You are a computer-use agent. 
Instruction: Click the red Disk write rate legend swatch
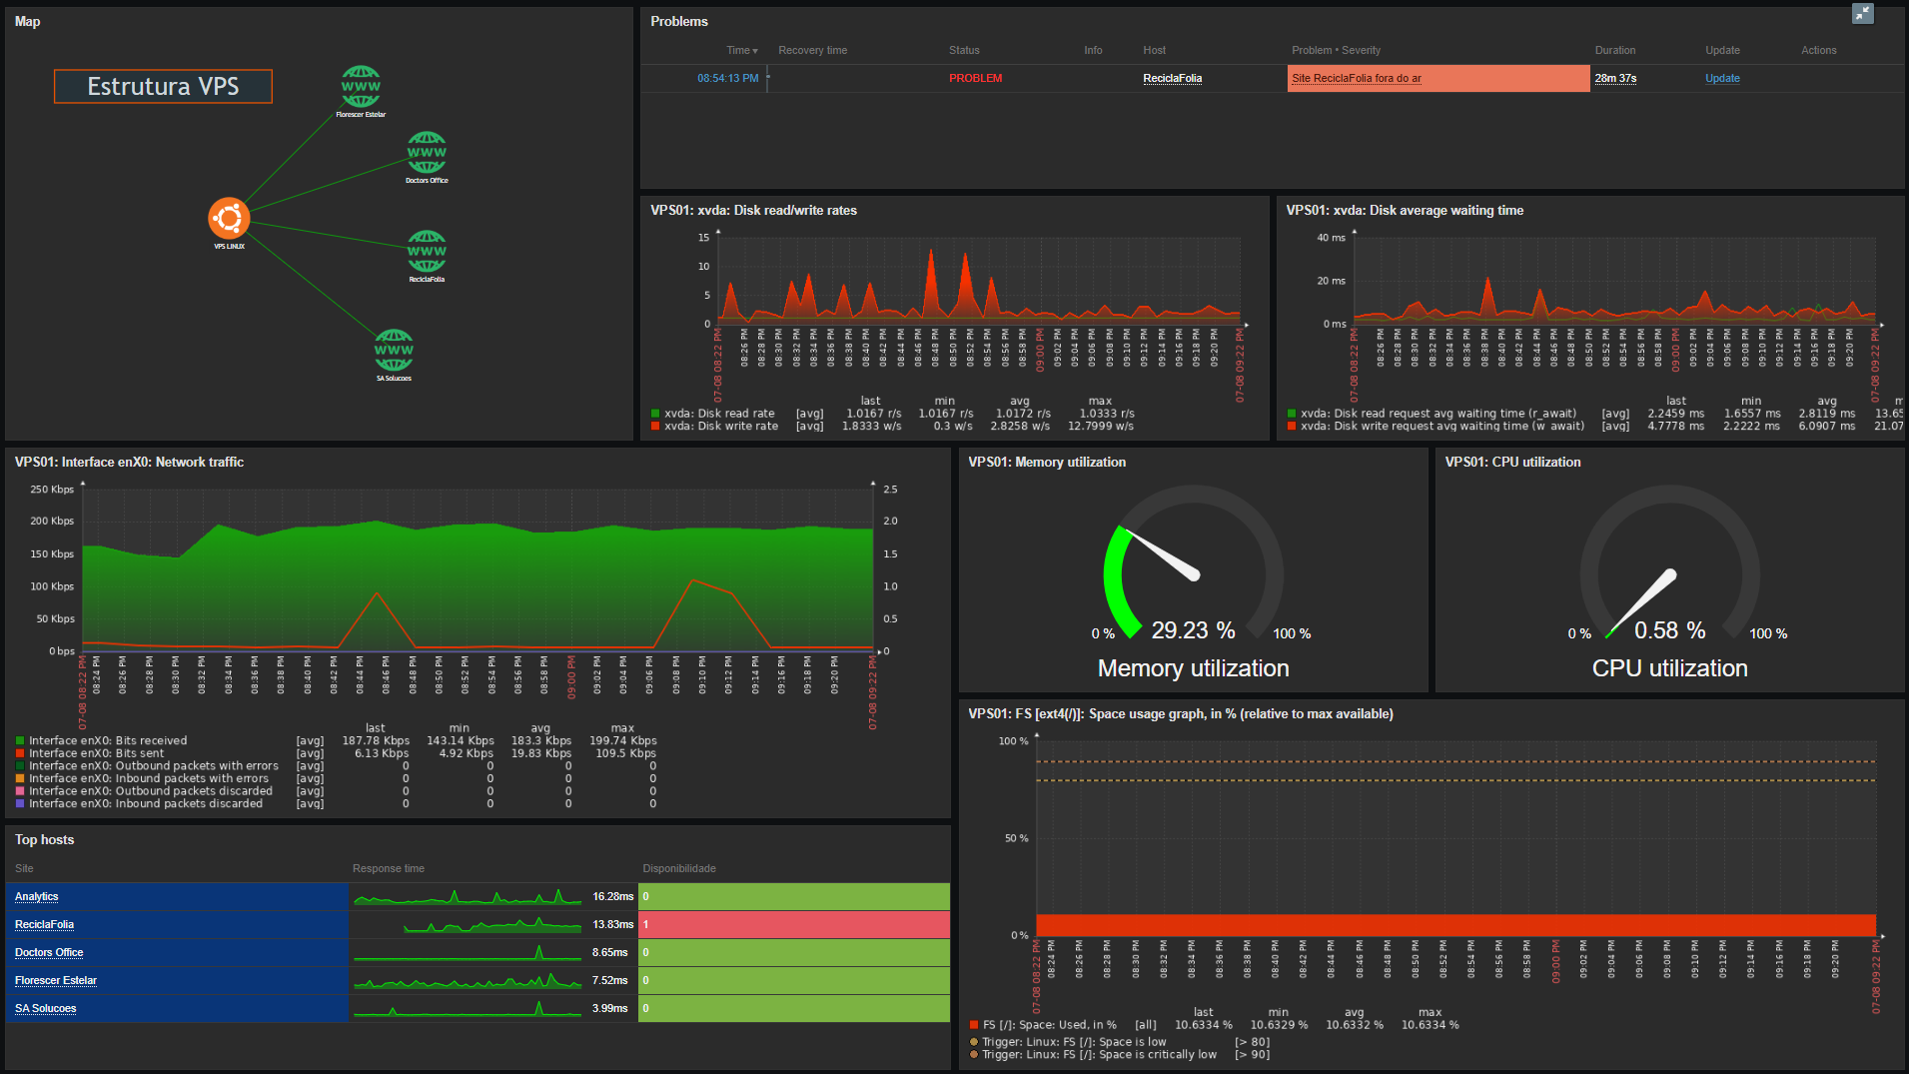point(655,427)
